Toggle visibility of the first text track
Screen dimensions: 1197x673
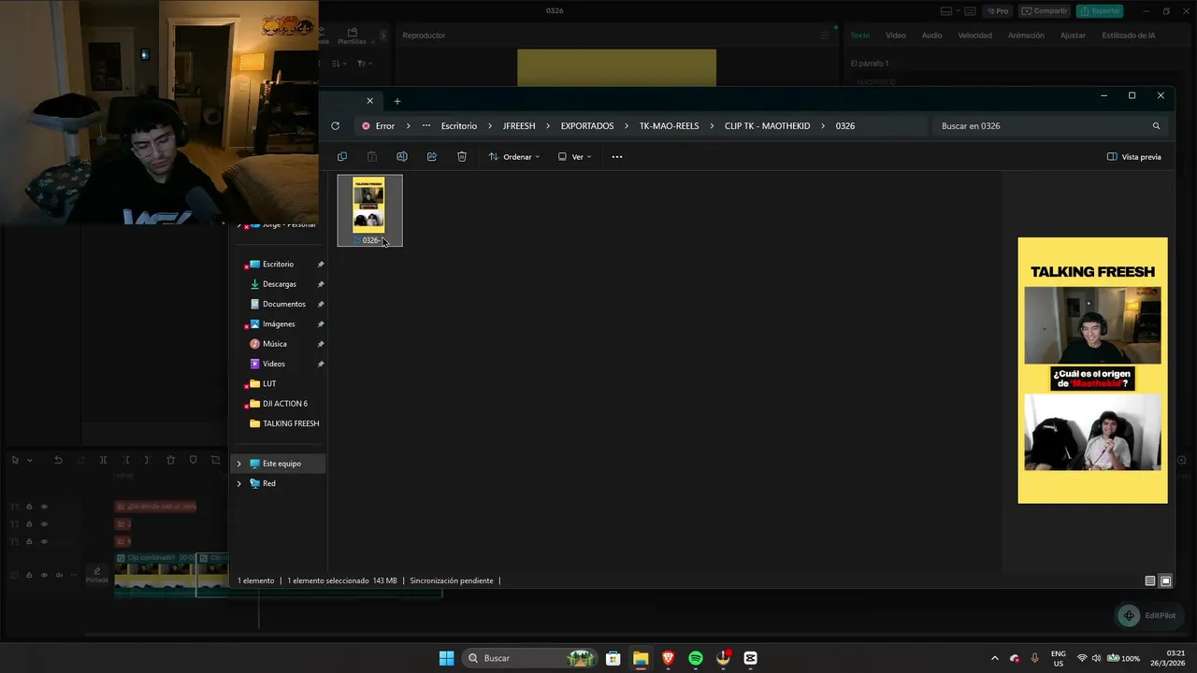44,507
